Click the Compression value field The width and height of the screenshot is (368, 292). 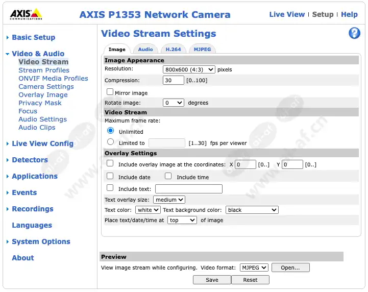(x=173, y=80)
